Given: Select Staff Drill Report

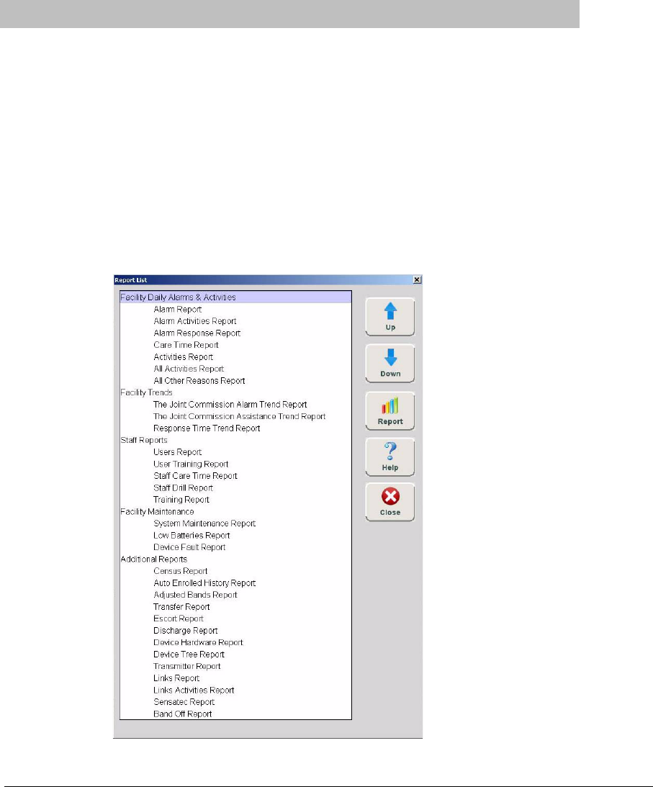Looking at the screenshot, I should pyautogui.click(x=183, y=488).
